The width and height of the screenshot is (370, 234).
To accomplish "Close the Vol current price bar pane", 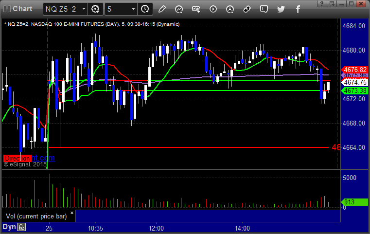I will pos(72,213).
